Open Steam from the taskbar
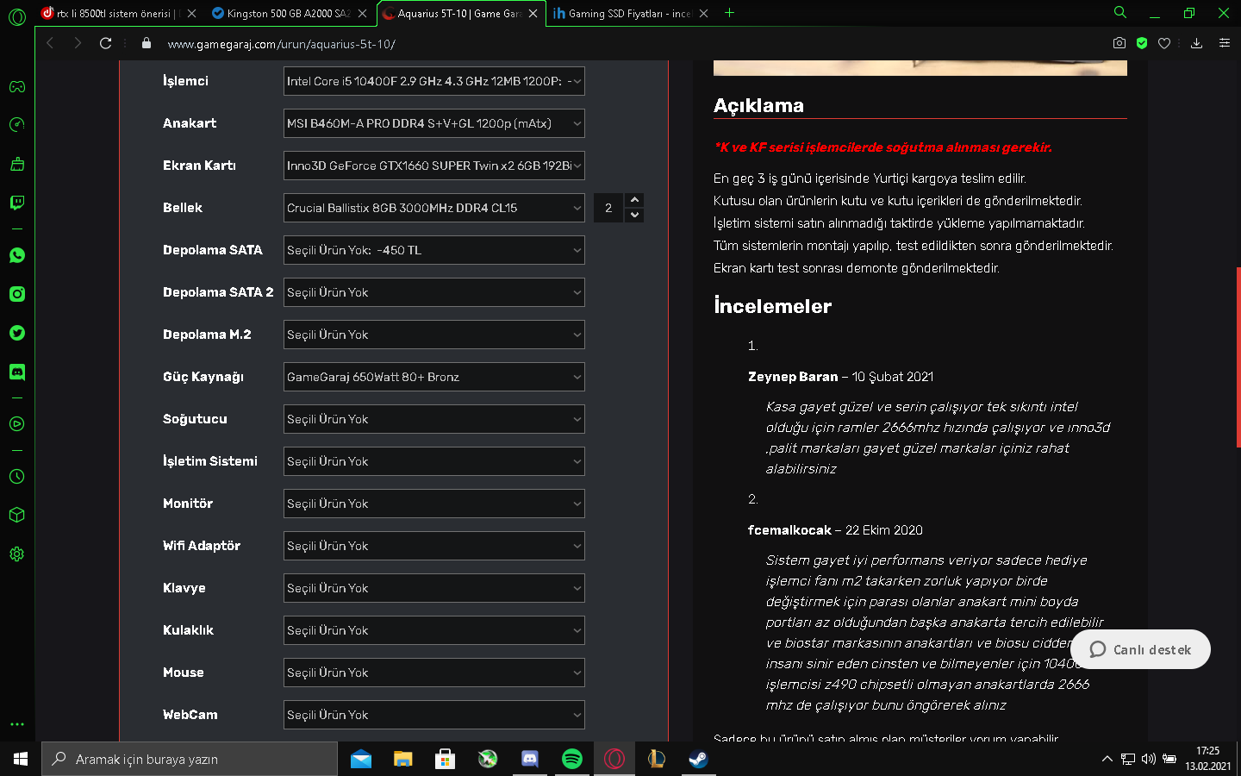The width and height of the screenshot is (1241, 776). click(698, 759)
